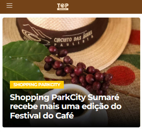142x132 pixels.
Task: Open the hamburger navigation menu
Action: click(9, 6)
